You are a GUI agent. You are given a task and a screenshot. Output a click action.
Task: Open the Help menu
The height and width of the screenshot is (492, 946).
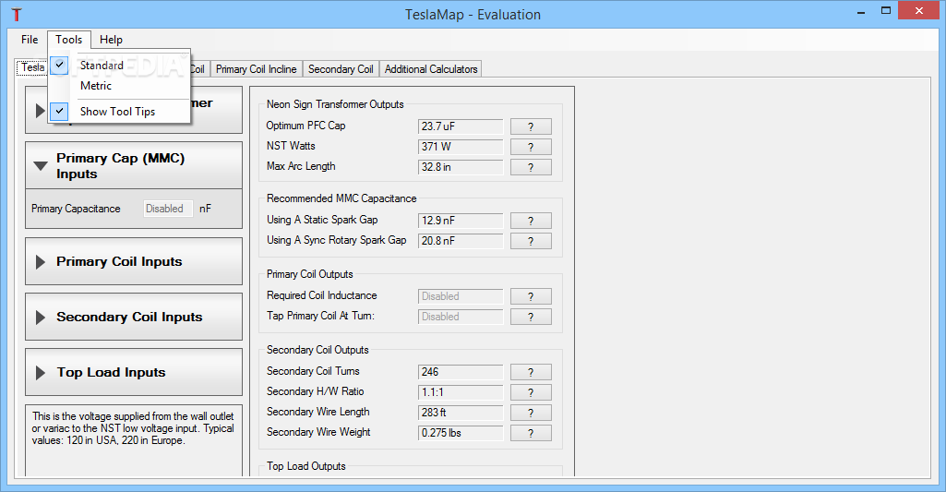click(x=111, y=40)
